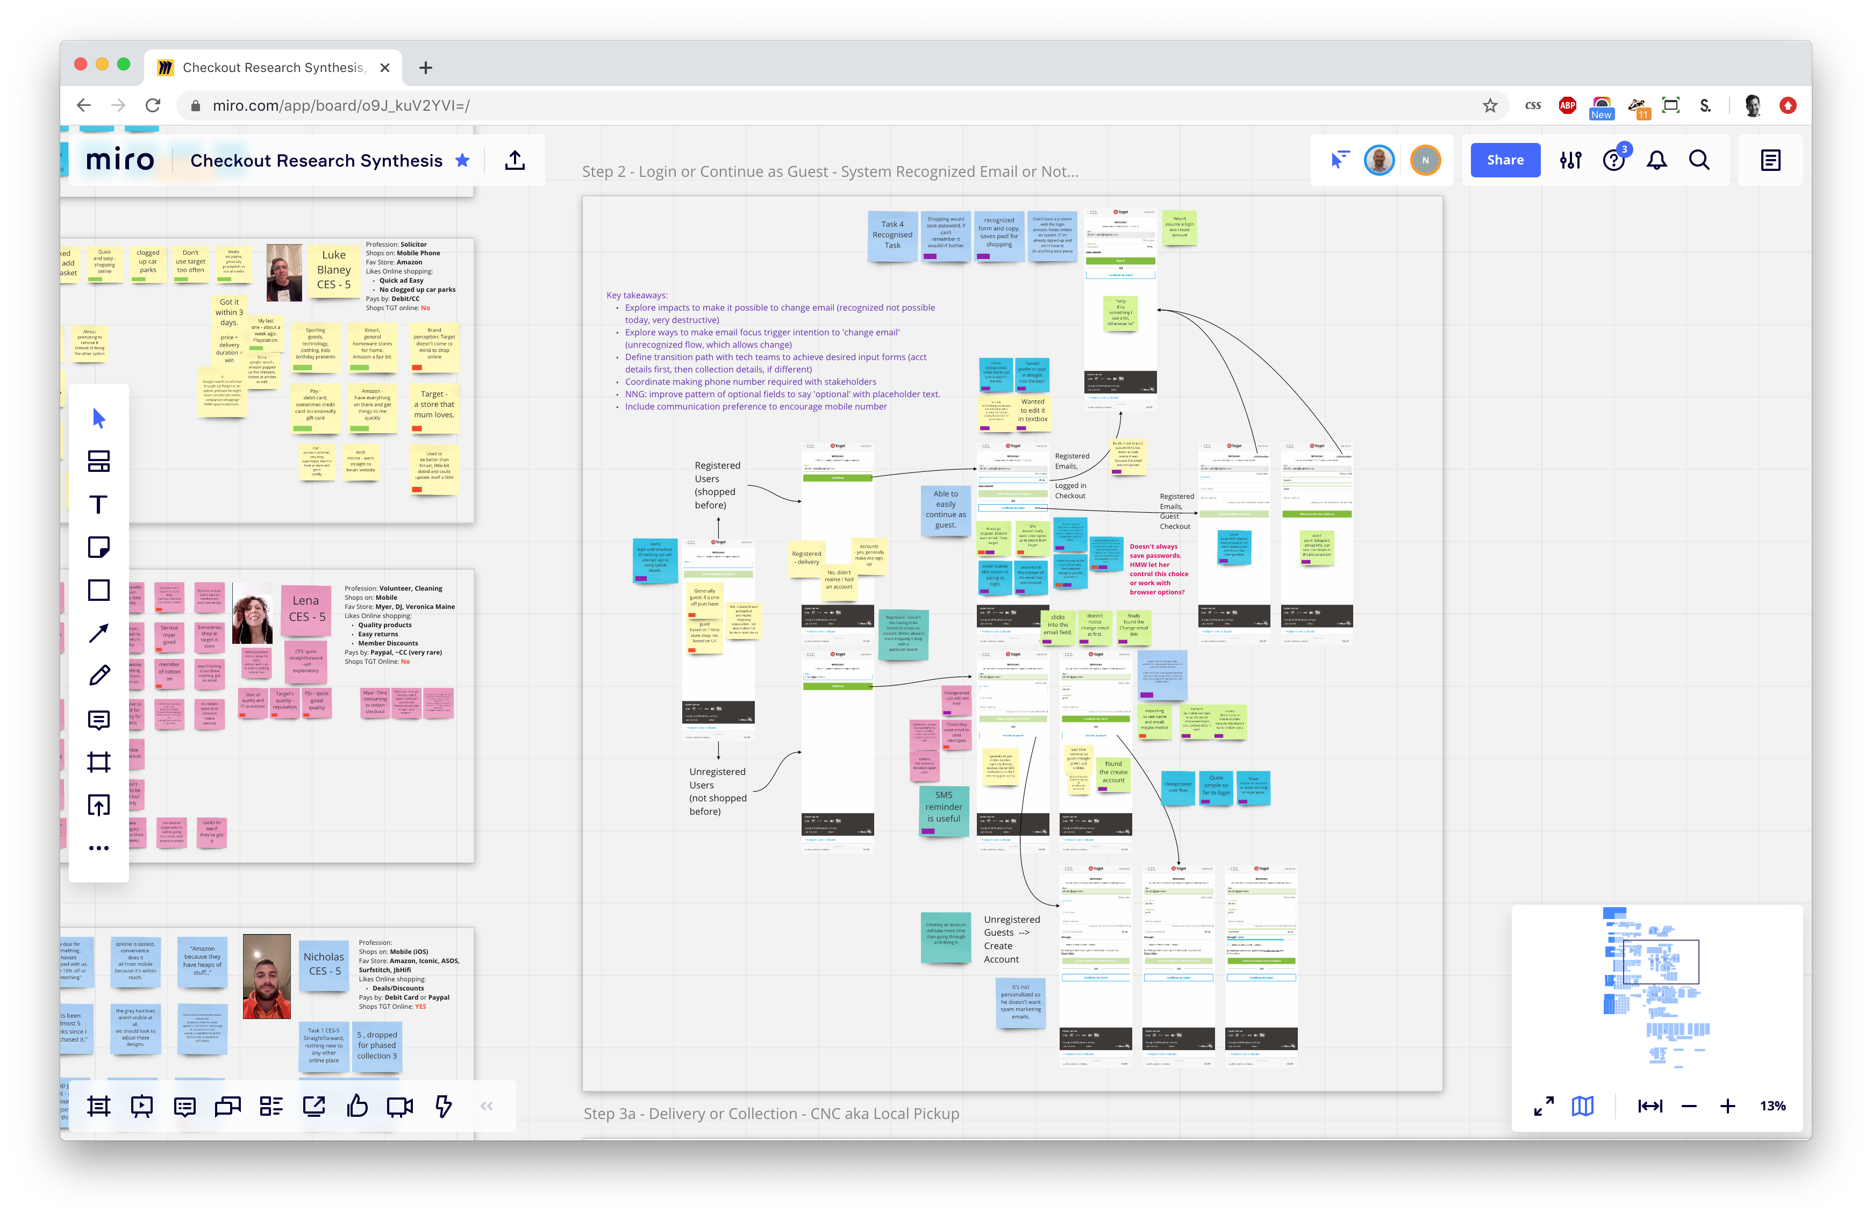
Task: Export the board with upload arrow icon
Action: (x=515, y=160)
